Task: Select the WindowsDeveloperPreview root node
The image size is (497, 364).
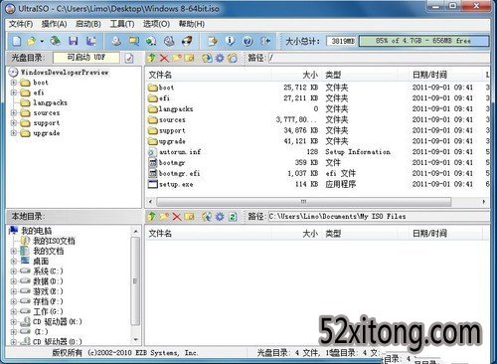Action: [65, 73]
